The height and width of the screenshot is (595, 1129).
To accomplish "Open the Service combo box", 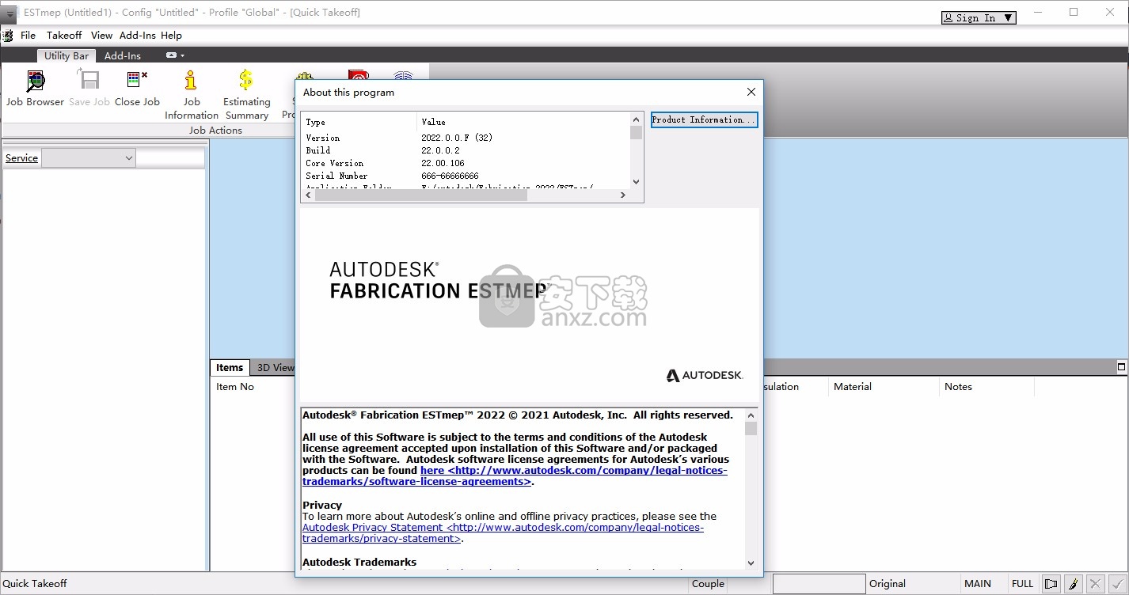I will [89, 158].
